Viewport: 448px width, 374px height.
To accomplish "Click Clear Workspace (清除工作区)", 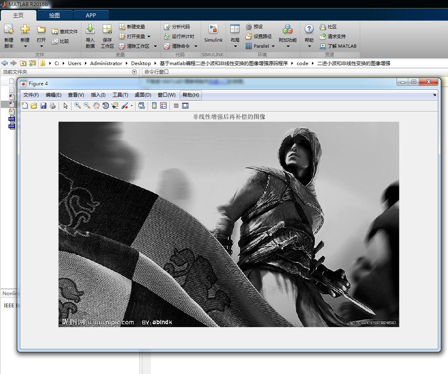I will point(134,46).
